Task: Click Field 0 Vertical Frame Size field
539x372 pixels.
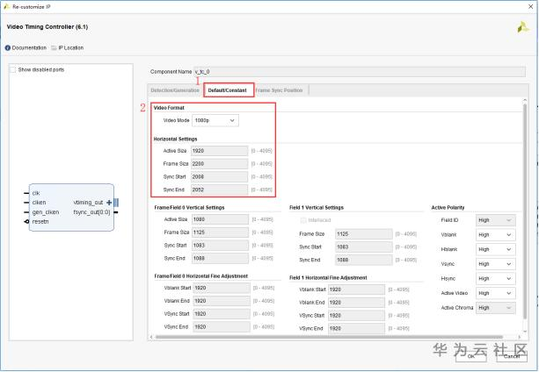Action: (220, 232)
